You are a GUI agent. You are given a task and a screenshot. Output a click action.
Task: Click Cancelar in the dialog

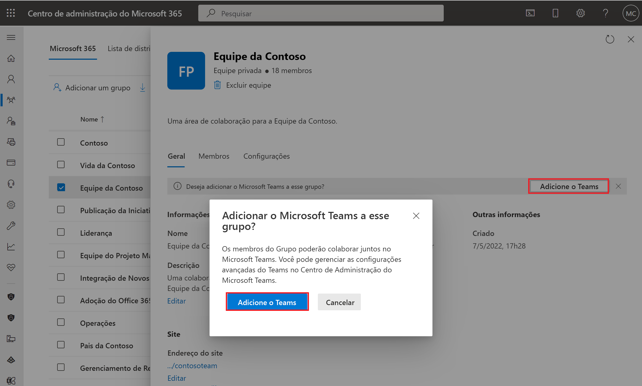pyautogui.click(x=340, y=302)
